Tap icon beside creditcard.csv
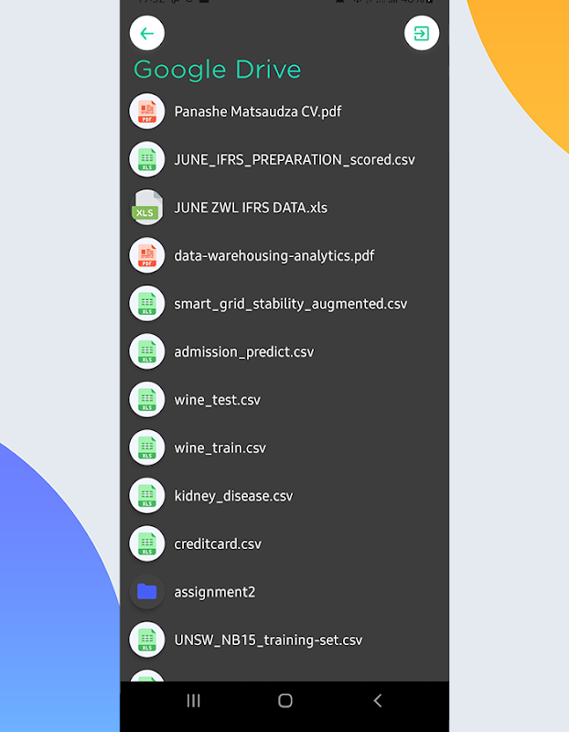 coord(147,544)
